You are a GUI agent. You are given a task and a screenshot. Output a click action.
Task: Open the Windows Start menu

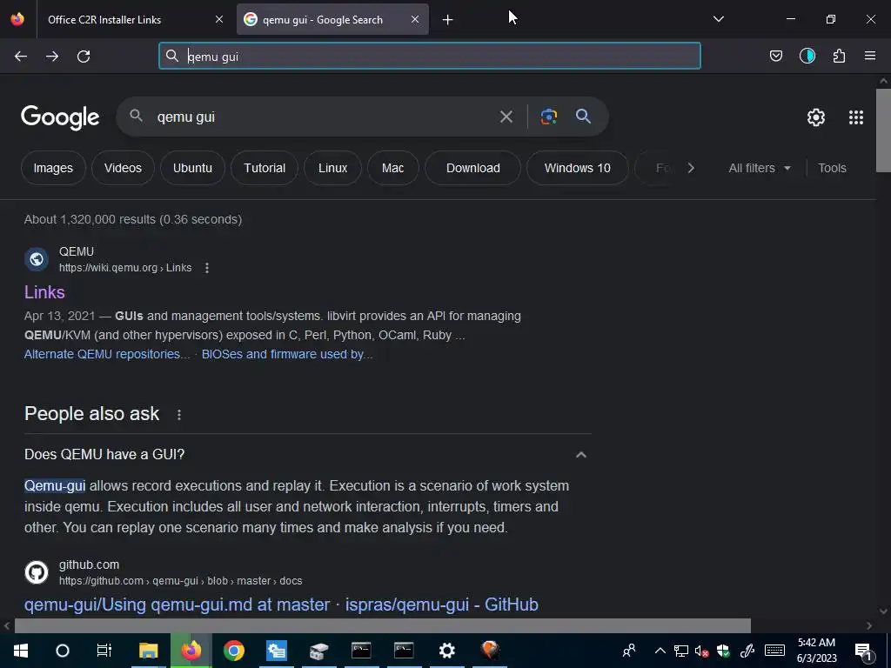coord(21,651)
